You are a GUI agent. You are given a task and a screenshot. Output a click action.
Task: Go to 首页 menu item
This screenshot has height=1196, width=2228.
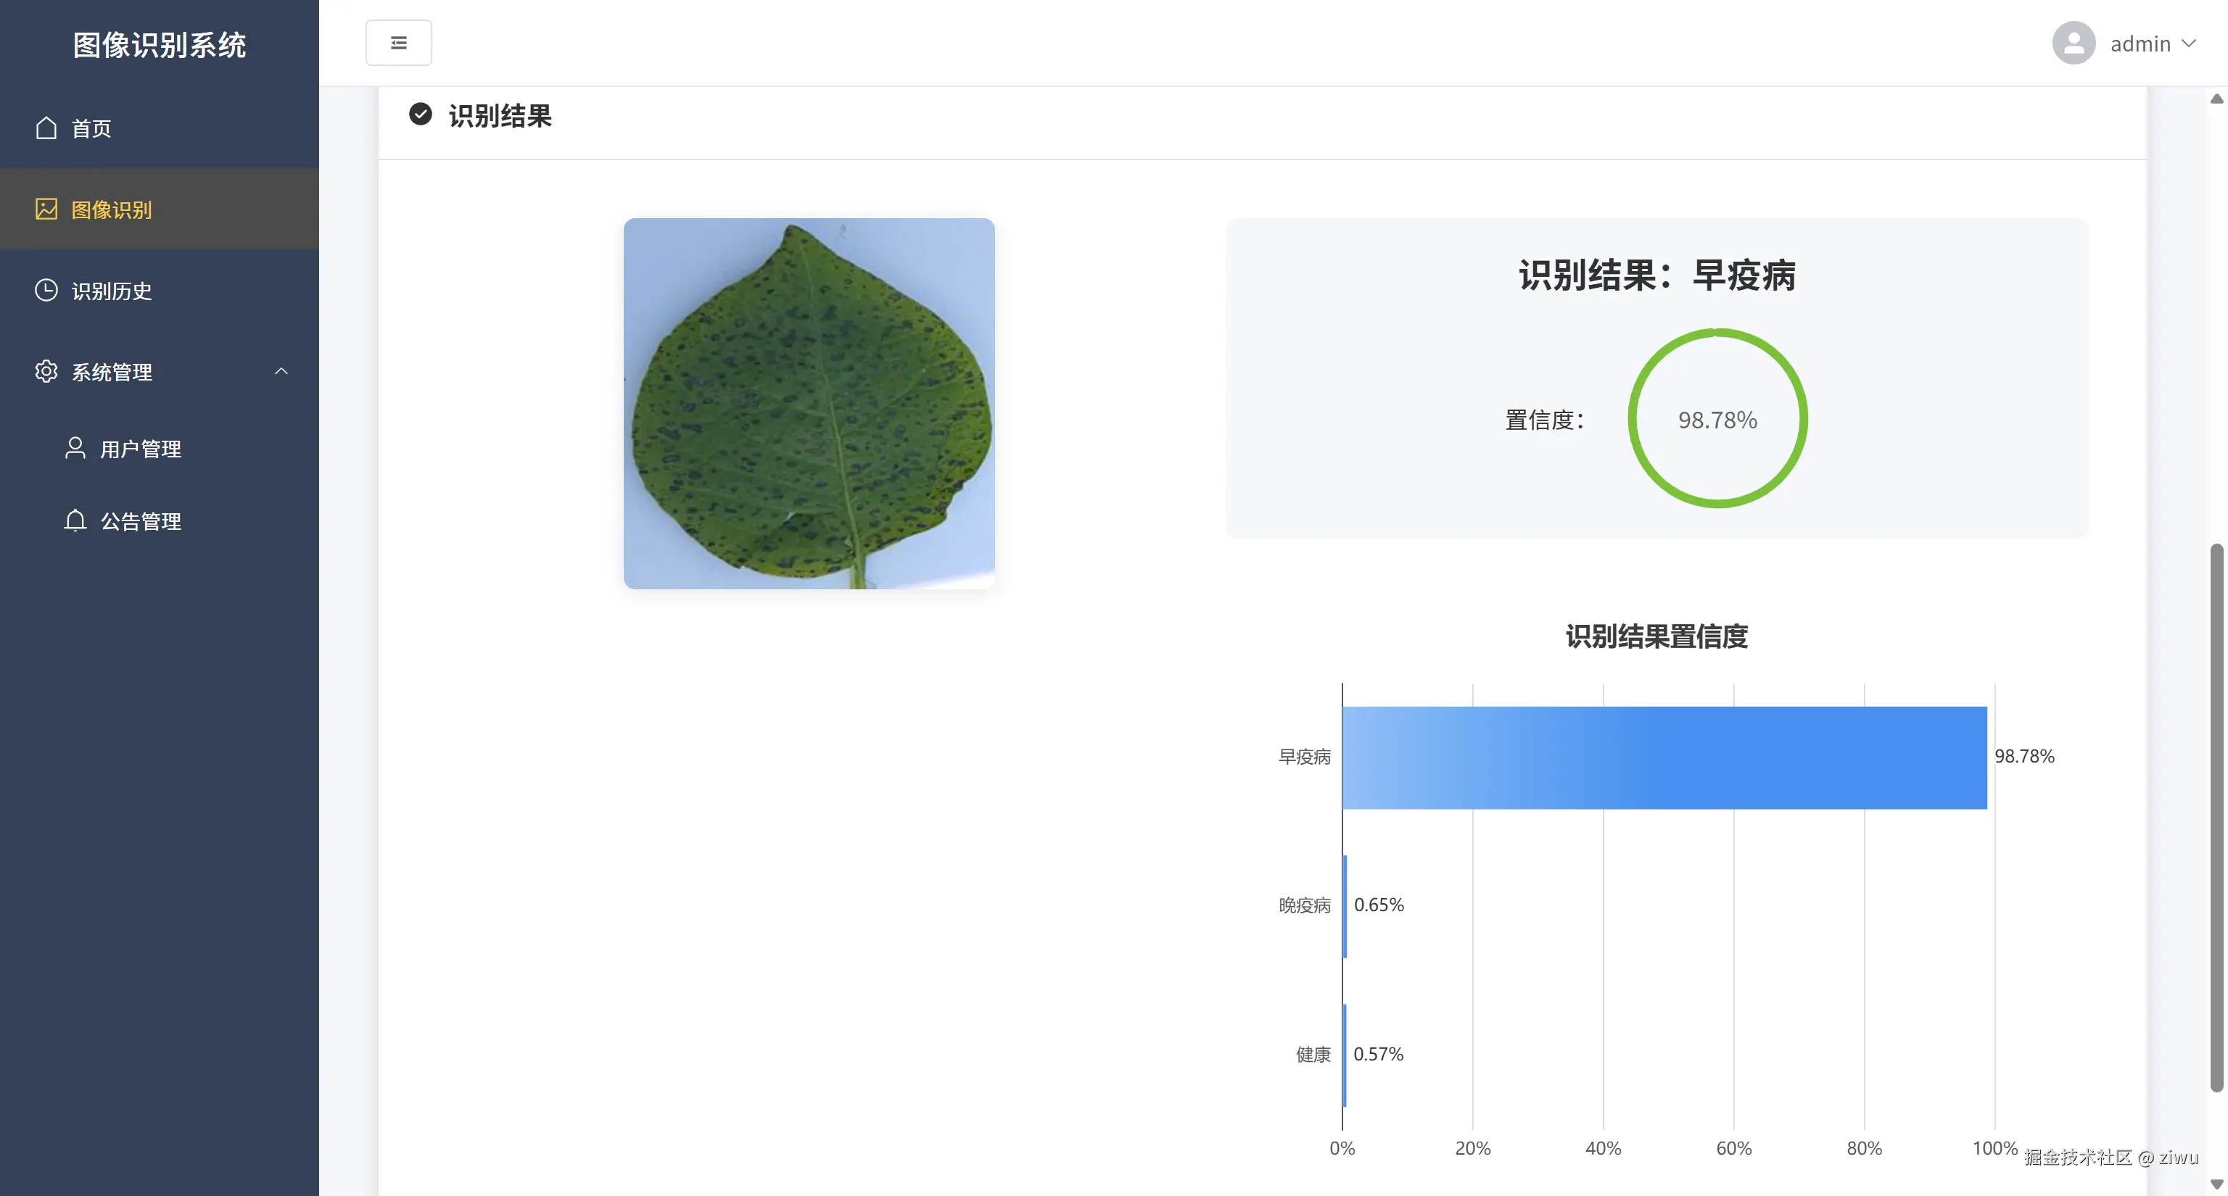91,129
